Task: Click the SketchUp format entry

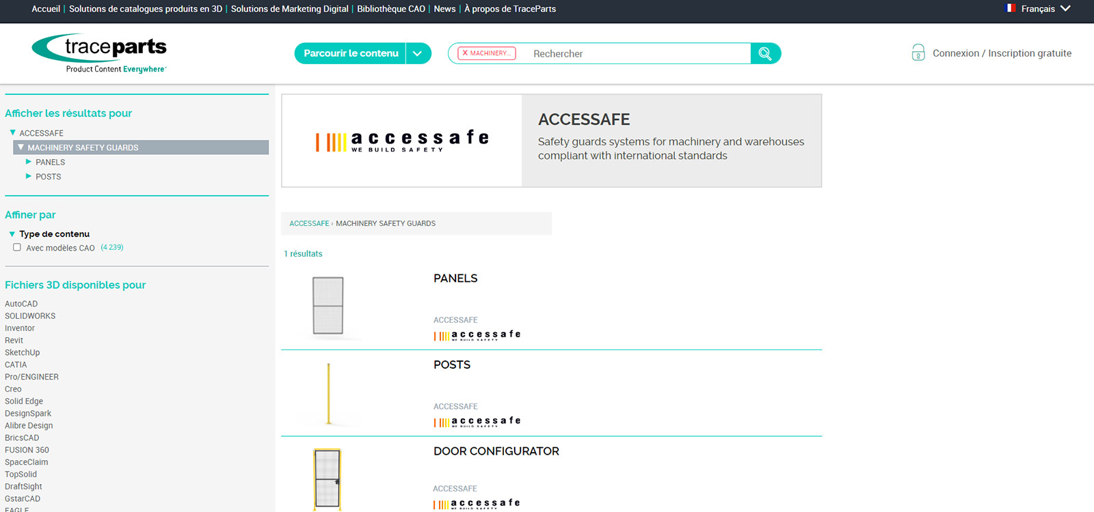Action: [23, 353]
